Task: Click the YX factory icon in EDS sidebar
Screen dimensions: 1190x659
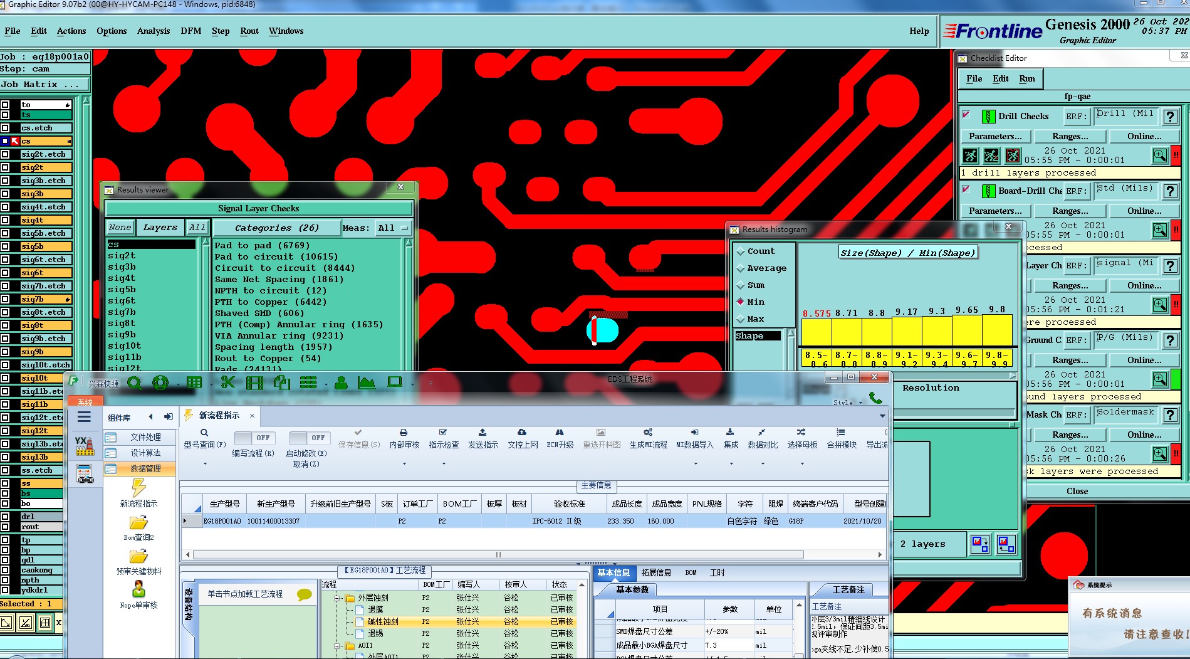Action: [x=85, y=446]
